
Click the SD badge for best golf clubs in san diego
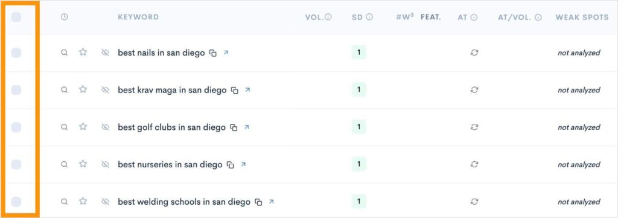pos(358,127)
